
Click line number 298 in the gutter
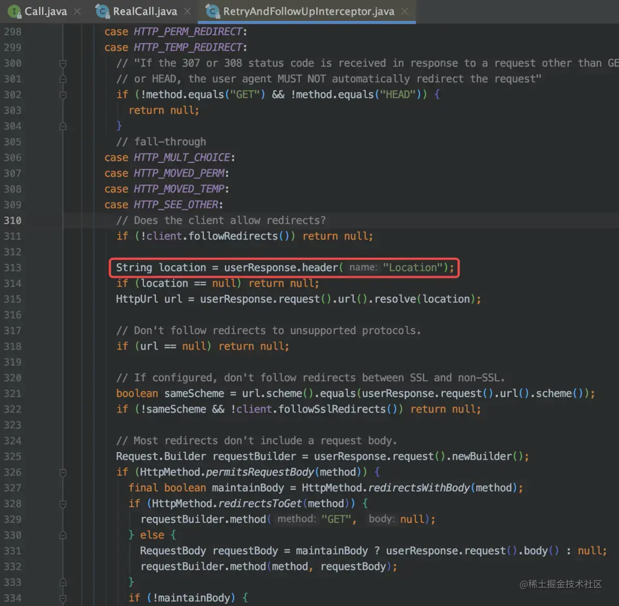pos(13,32)
